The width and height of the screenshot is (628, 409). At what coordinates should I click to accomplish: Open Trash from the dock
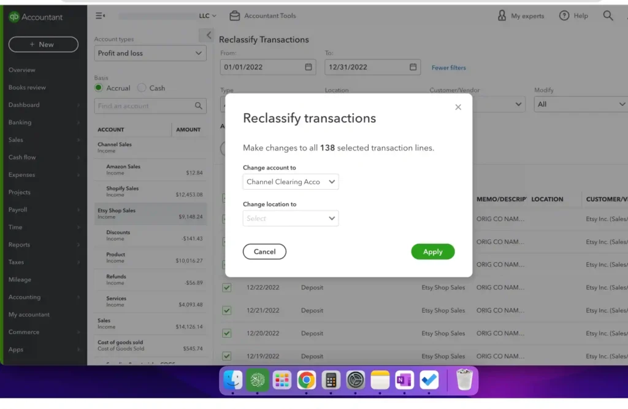tap(464, 380)
